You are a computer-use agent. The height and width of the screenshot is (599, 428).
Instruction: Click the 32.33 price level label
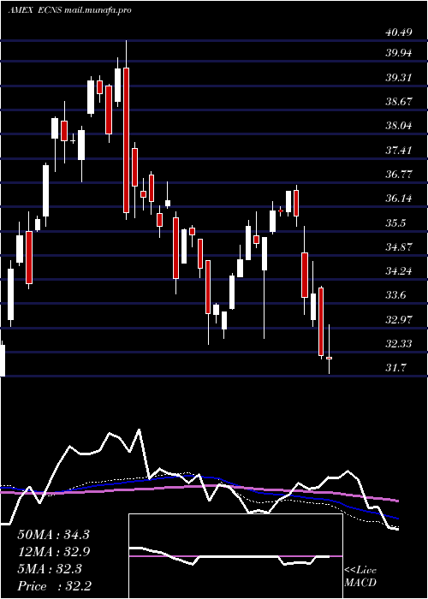pyautogui.click(x=399, y=344)
